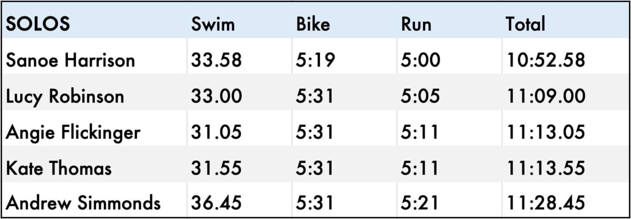Click run time 5:00
This screenshot has width=631, height=219.
tap(420, 61)
